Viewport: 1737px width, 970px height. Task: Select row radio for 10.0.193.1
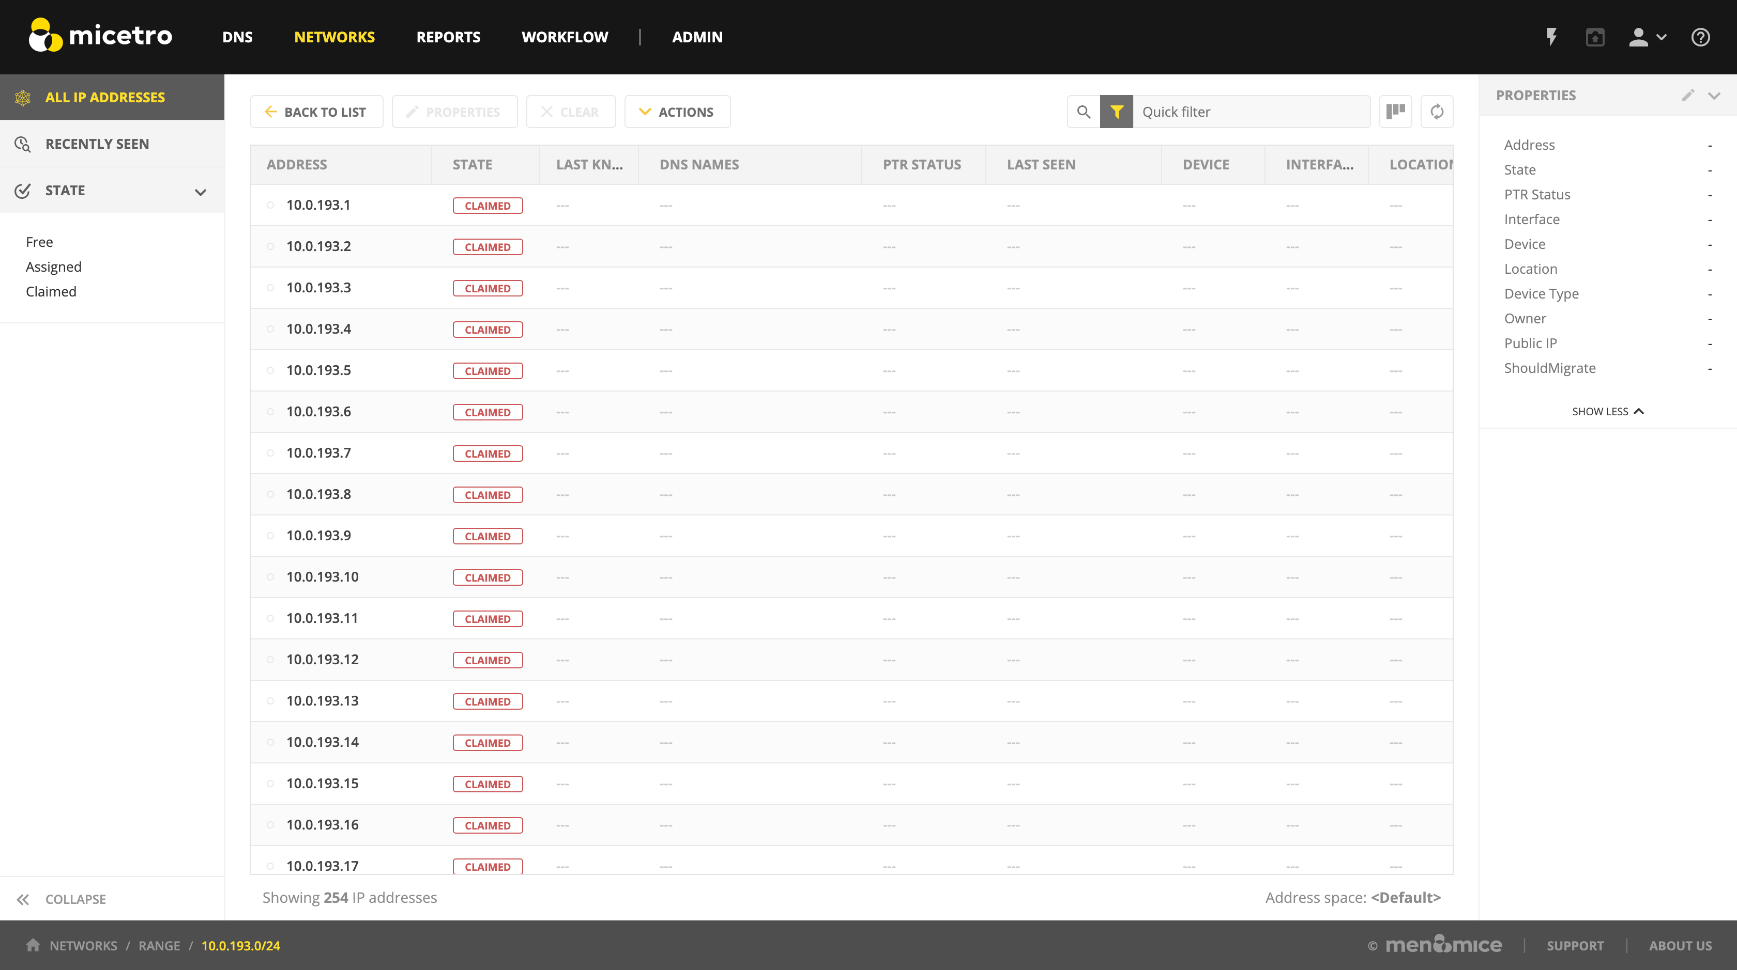tap(270, 206)
